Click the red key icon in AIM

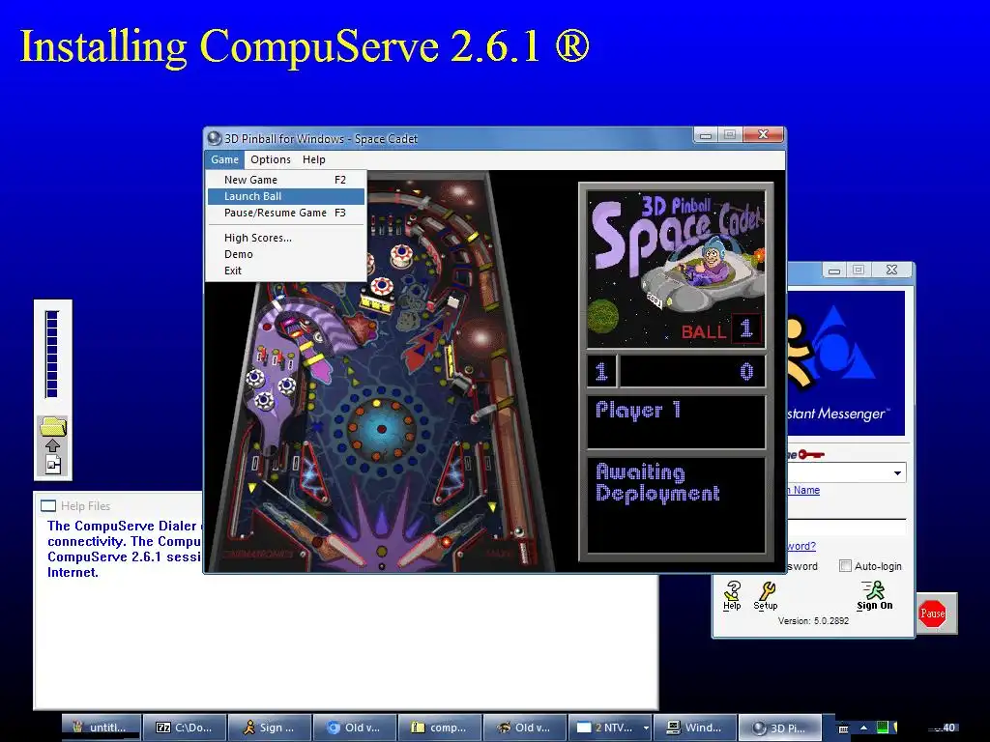(811, 454)
